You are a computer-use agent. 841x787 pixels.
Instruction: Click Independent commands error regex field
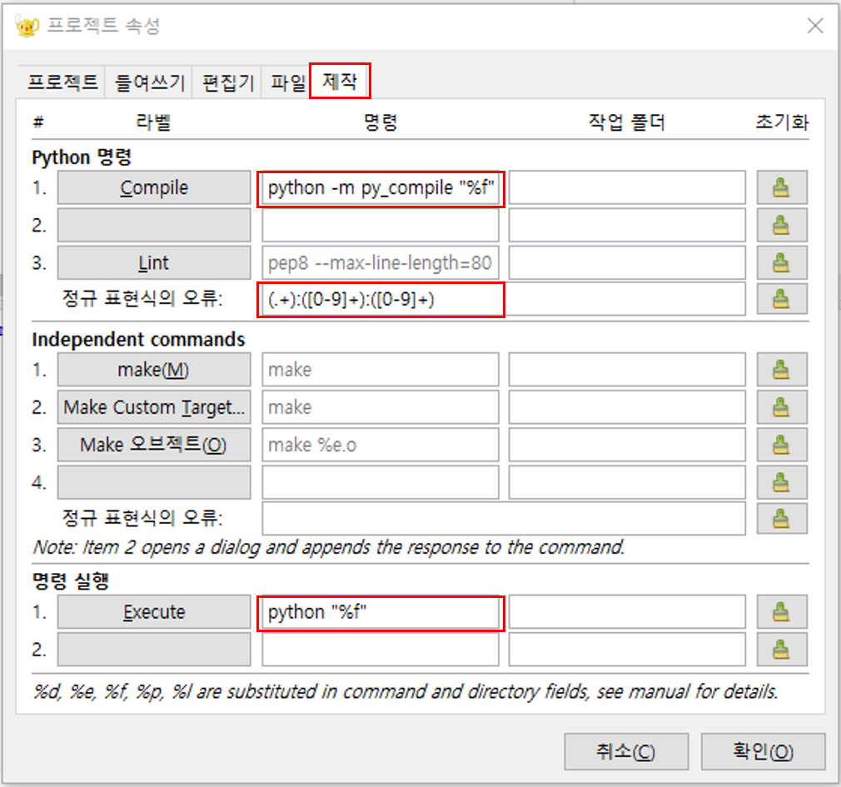tap(504, 518)
